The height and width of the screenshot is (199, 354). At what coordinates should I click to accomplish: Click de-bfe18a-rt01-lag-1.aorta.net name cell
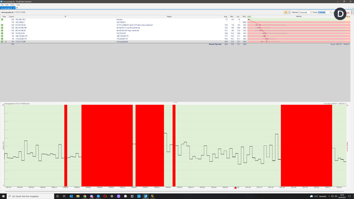pos(128,30)
